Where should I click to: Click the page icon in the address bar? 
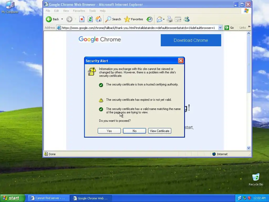[59, 28]
